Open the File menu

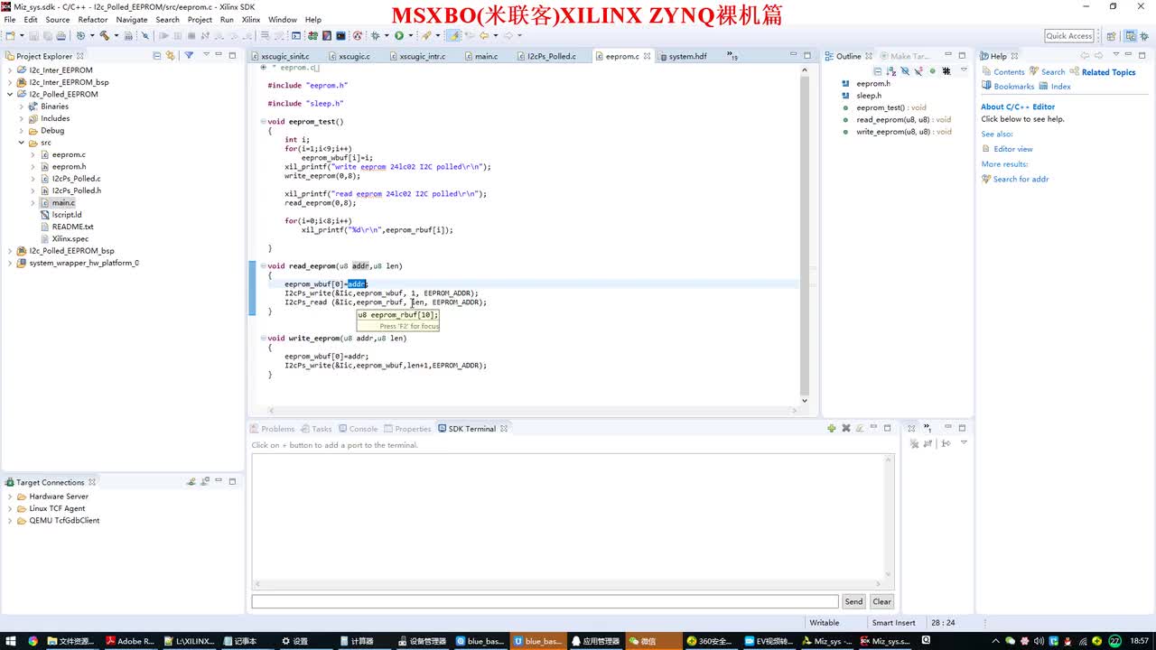pyautogui.click(x=10, y=19)
